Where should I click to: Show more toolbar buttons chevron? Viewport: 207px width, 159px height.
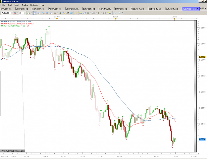[122, 12]
